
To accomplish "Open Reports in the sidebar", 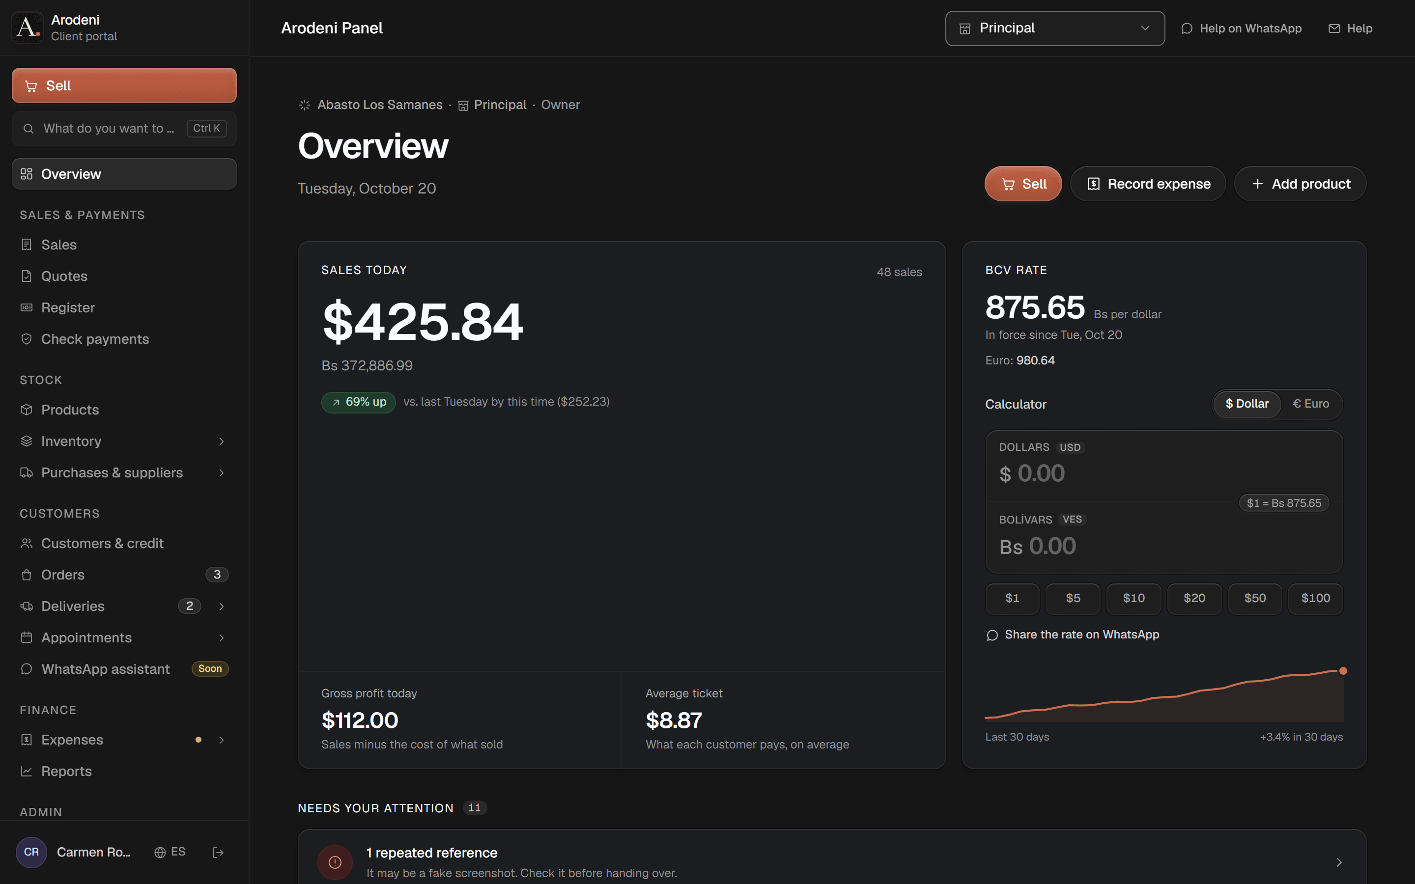I will click(x=124, y=771).
